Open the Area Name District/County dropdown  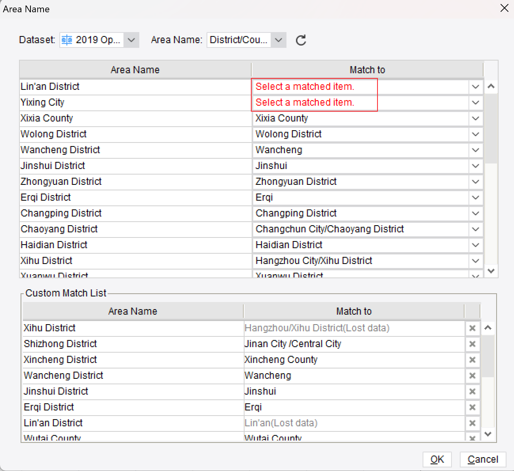tap(279, 40)
